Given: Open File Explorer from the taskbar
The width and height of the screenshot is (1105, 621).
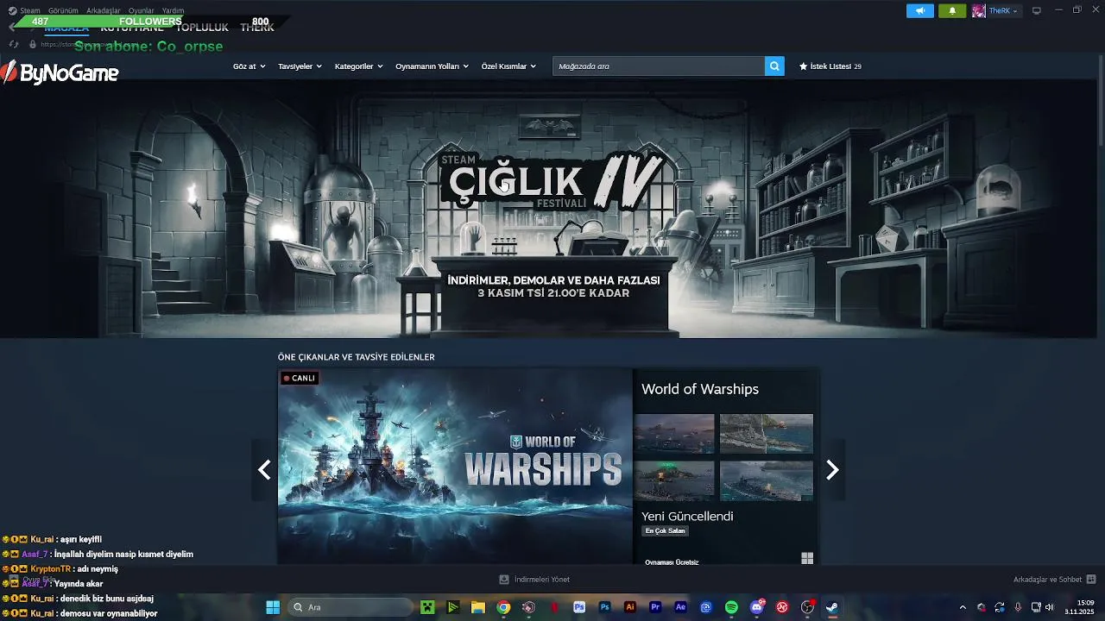Looking at the screenshot, I should coord(477,607).
